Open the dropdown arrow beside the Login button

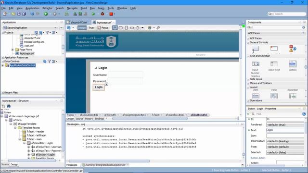coord(106,85)
